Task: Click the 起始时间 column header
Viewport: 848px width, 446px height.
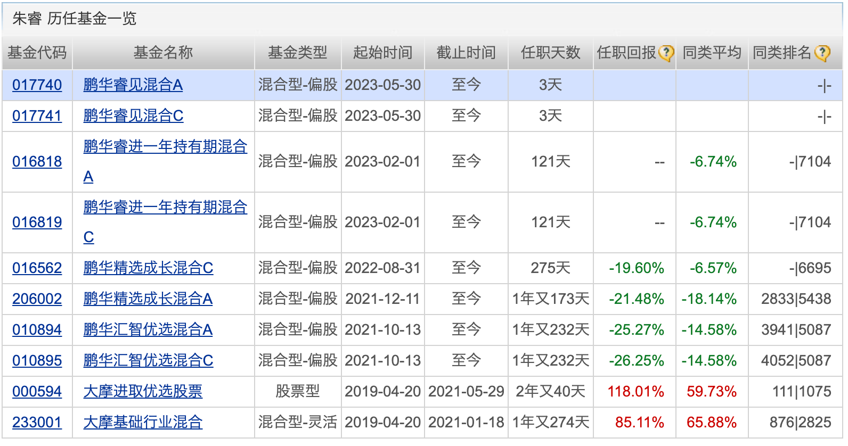Action: (383, 53)
